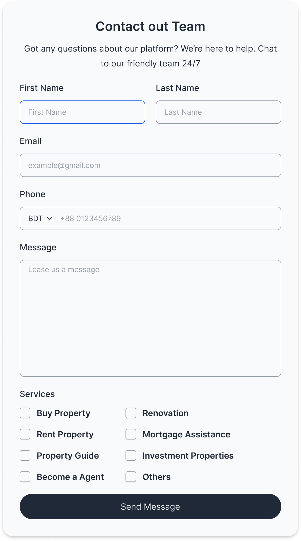Viewport: 301px width, 541px height.
Task: Click the Investment Properties label
Action: point(188,456)
